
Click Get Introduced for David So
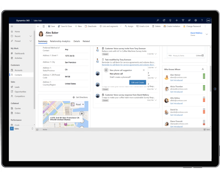click(176, 115)
